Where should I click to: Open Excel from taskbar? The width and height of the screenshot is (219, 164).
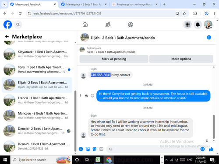[98, 160]
